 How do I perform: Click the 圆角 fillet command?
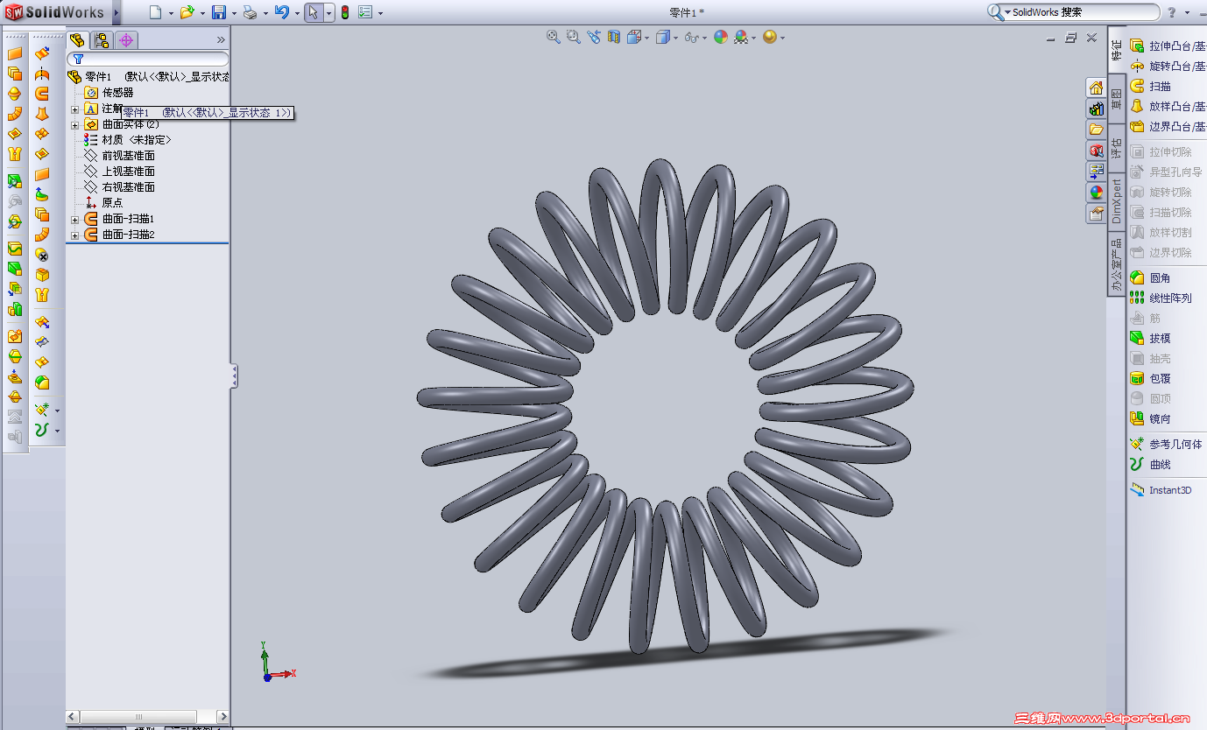click(x=1151, y=278)
